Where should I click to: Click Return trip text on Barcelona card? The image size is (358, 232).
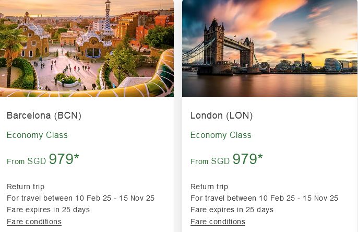click(26, 187)
